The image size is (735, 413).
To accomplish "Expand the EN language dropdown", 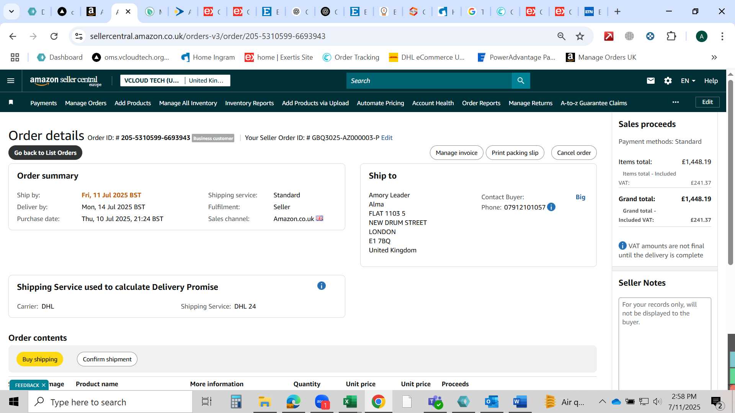I will (688, 81).
